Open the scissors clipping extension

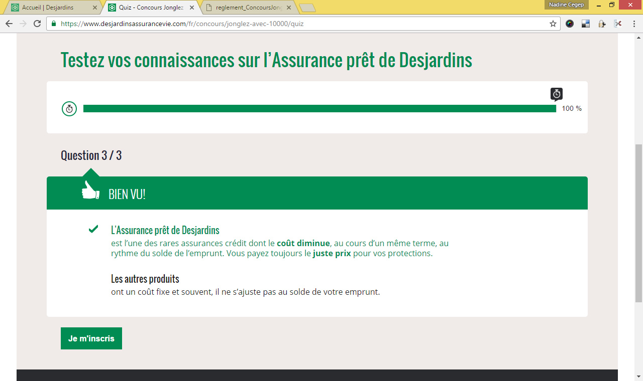coord(618,24)
